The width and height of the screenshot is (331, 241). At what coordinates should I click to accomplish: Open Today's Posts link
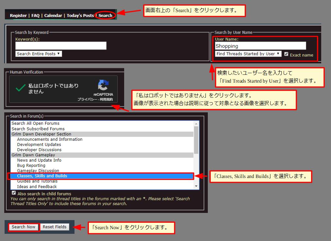80,15
